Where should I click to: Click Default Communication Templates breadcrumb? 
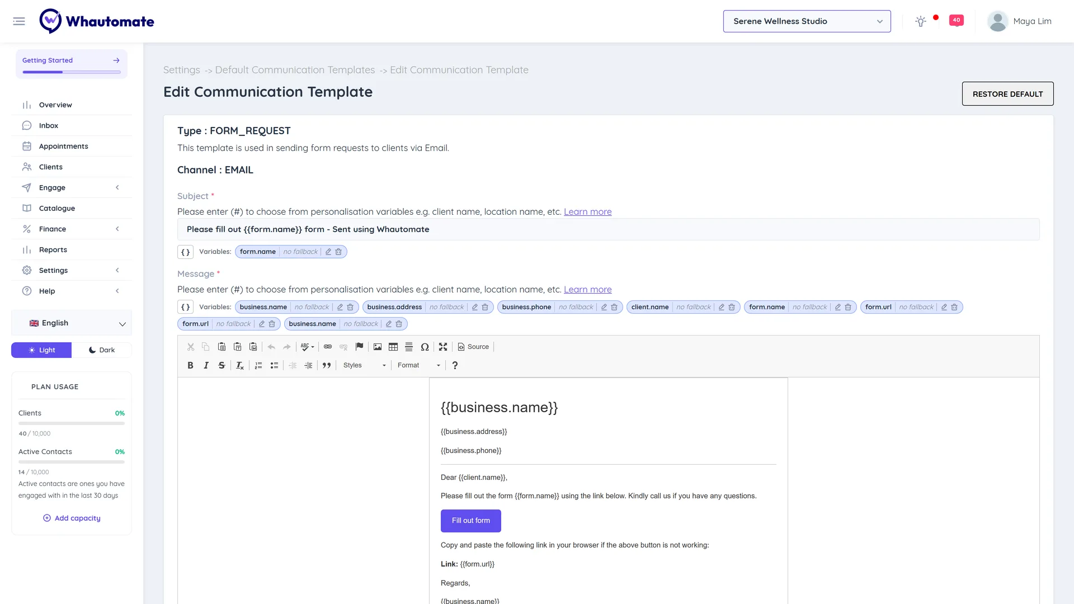(x=295, y=70)
